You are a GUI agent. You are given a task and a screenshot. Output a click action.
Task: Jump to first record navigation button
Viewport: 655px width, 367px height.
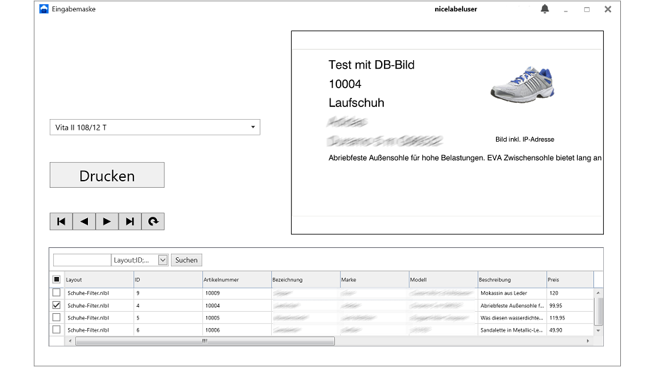click(61, 221)
